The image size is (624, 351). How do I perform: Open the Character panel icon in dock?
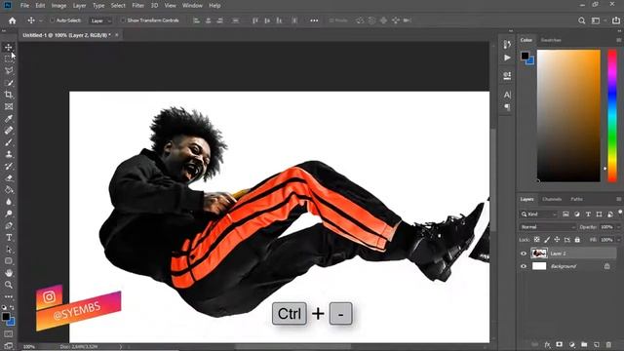coord(507,95)
